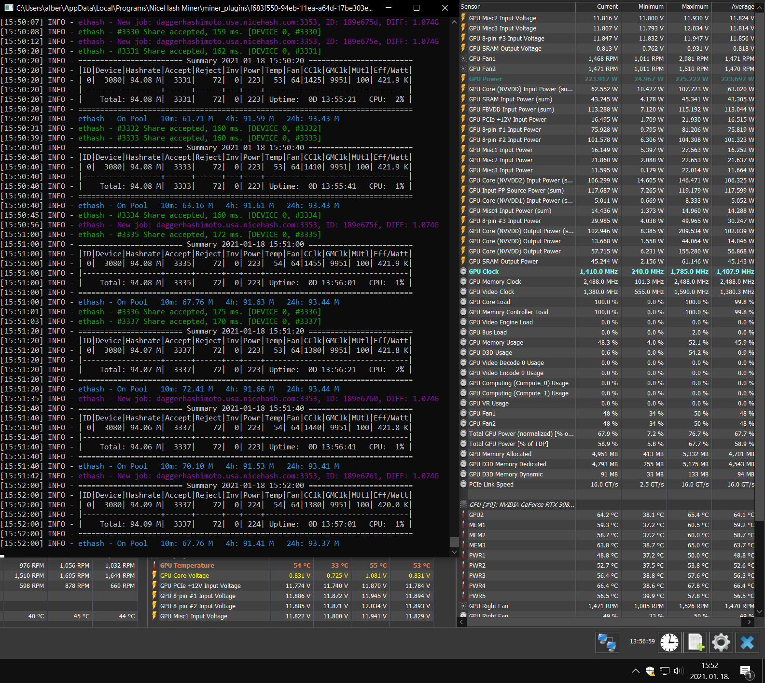Select the GPU Power sensor row label

[486, 79]
